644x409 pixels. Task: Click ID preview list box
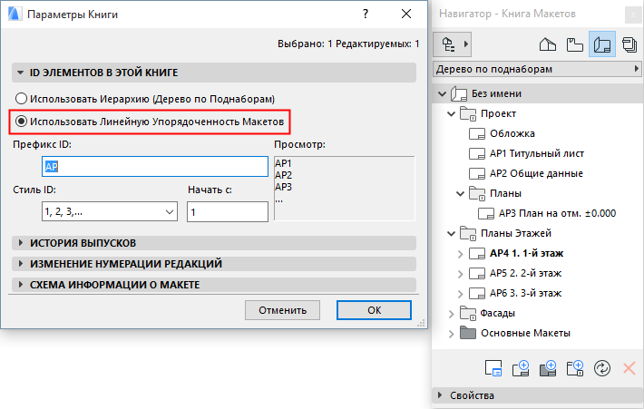[x=344, y=189]
